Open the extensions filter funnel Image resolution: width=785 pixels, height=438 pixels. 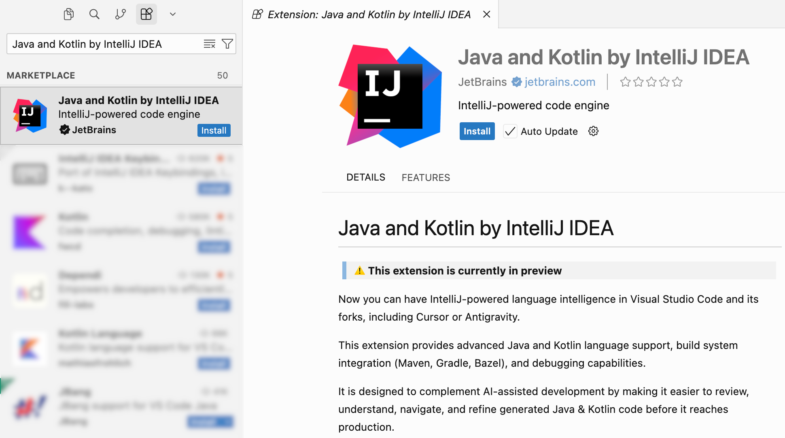(227, 44)
